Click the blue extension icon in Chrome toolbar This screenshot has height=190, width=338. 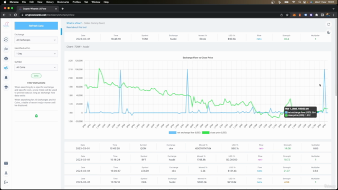point(305,15)
